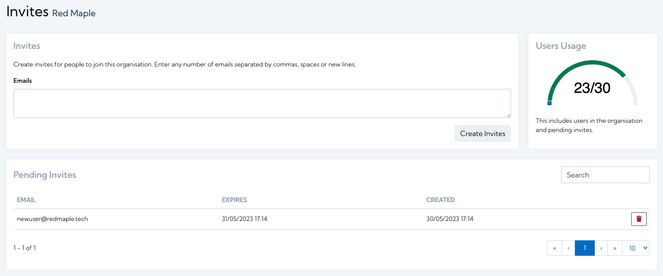663x276 pixels.
Task: Click the Users Usage heading
Action: tap(561, 46)
